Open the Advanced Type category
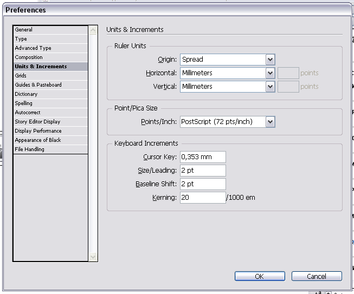Viewport: 354px width, 294px height. pyautogui.click(x=50, y=48)
